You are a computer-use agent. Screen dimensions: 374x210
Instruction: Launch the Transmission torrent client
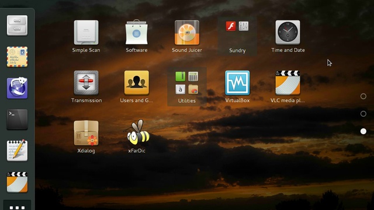pyautogui.click(x=86, y=83)
